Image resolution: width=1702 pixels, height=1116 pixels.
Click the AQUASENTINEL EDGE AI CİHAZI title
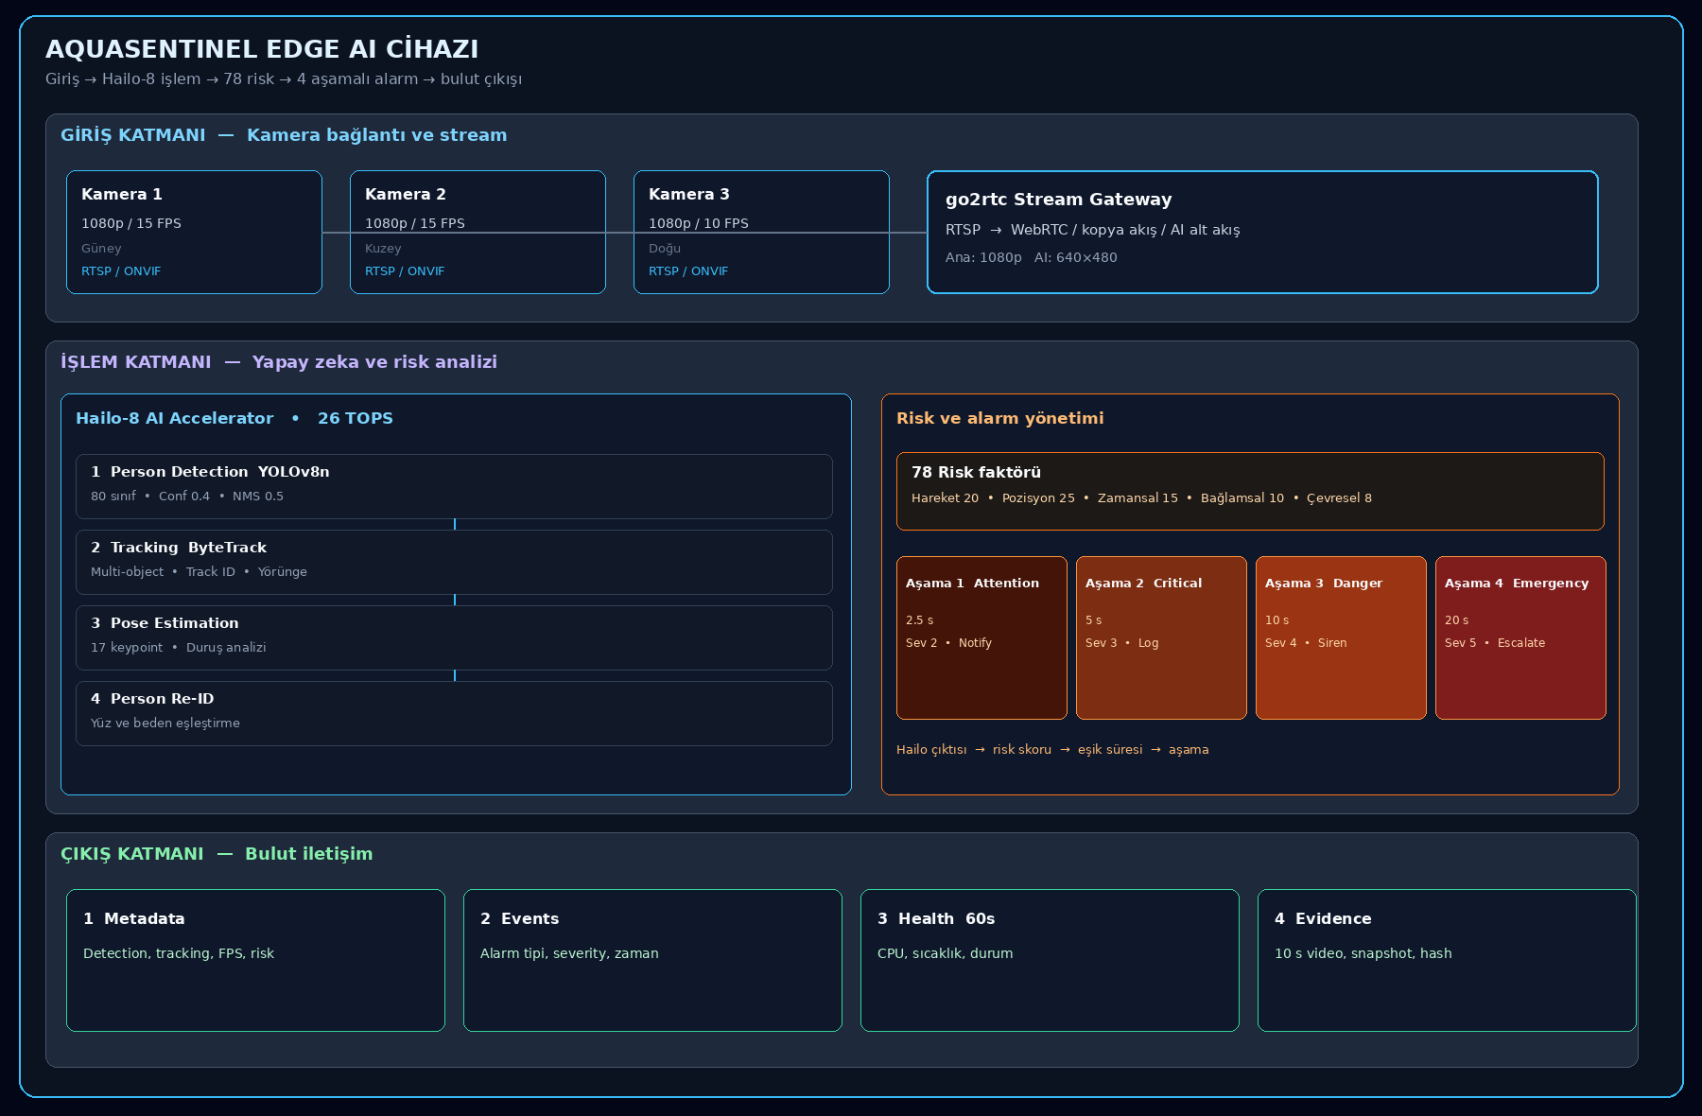point(262,49)
